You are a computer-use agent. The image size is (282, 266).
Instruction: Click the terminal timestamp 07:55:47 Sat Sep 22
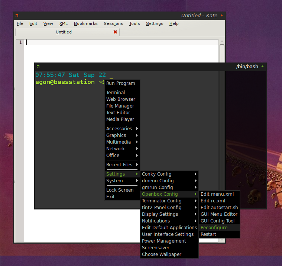click(71, 75)
